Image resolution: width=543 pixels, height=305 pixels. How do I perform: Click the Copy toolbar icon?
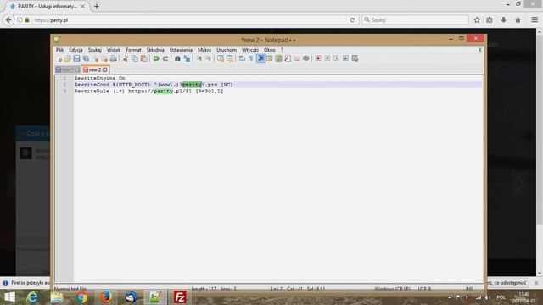point(135,58)
